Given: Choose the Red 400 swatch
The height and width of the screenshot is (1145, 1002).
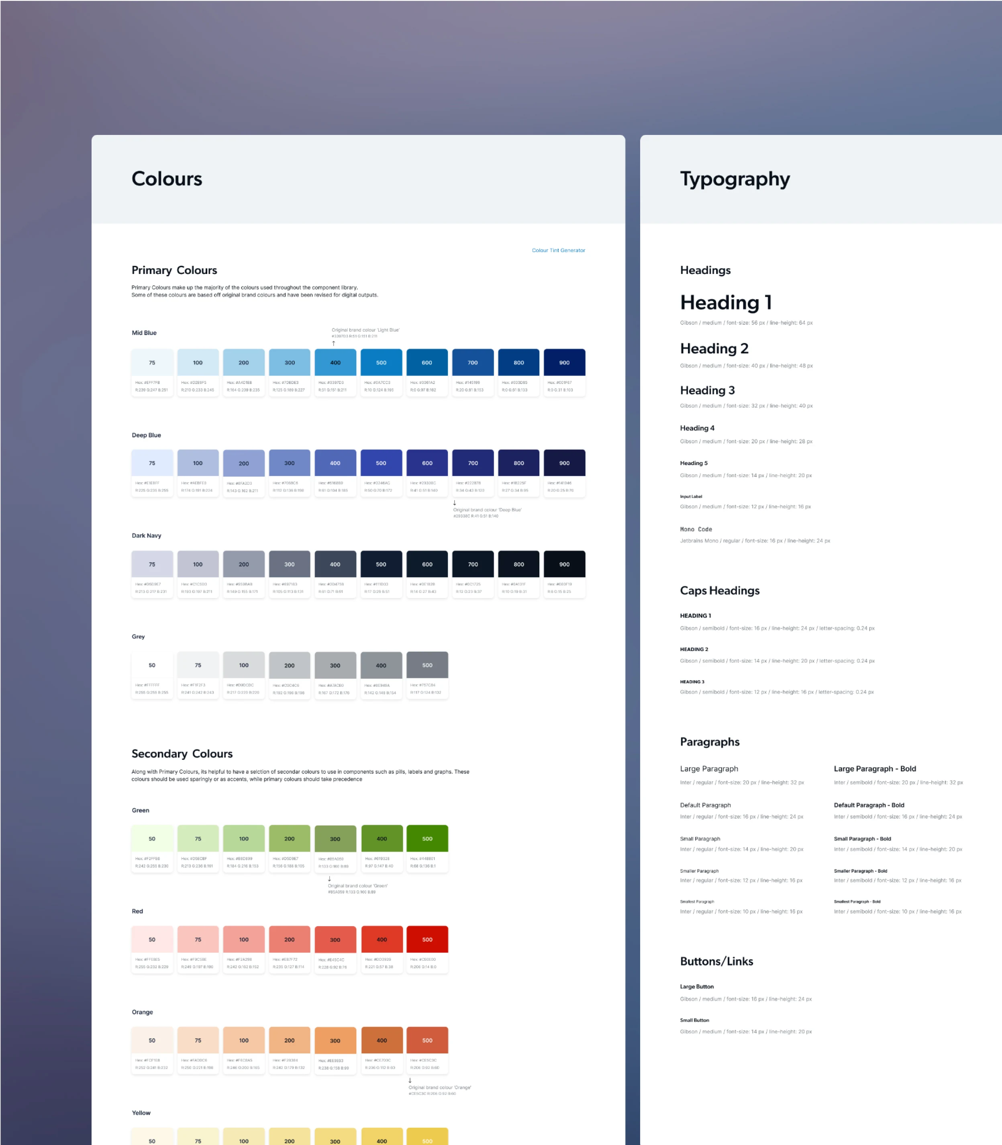Looking at the screenshot, I should coord(382,949).
